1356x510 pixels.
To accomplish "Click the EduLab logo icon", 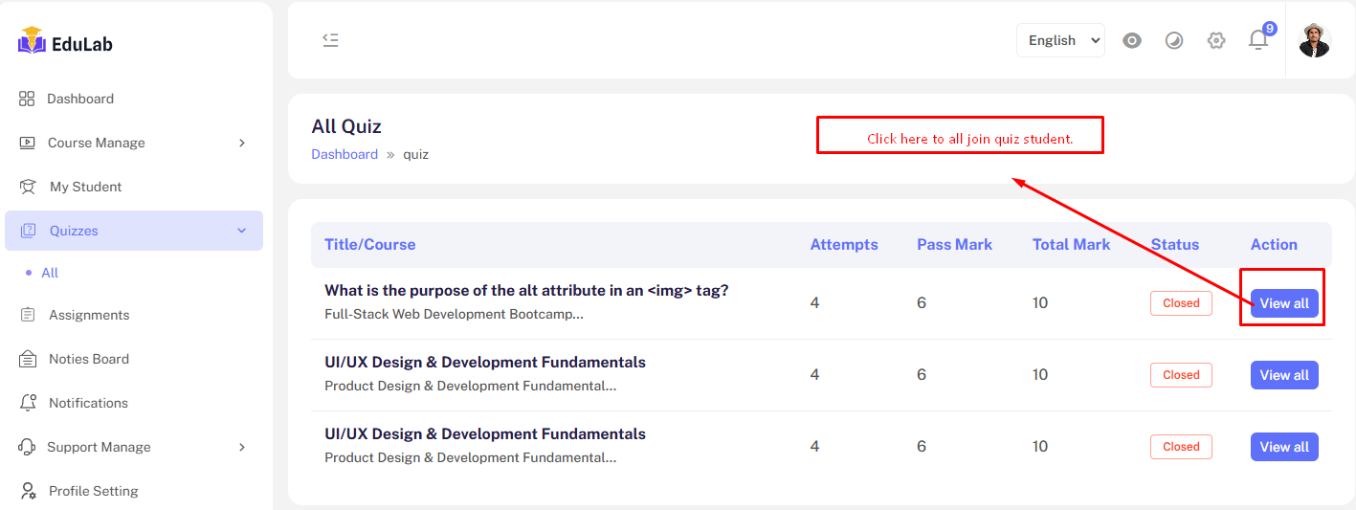I will click(x=32, y=41).
